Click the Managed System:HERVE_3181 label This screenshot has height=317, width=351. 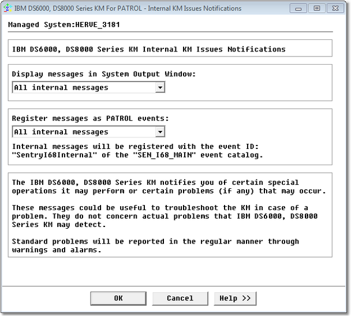click(65, 25)
